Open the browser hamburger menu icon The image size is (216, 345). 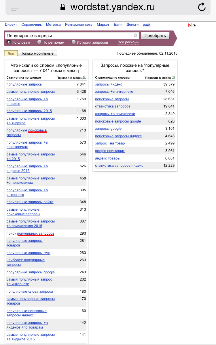pos(15,8)
